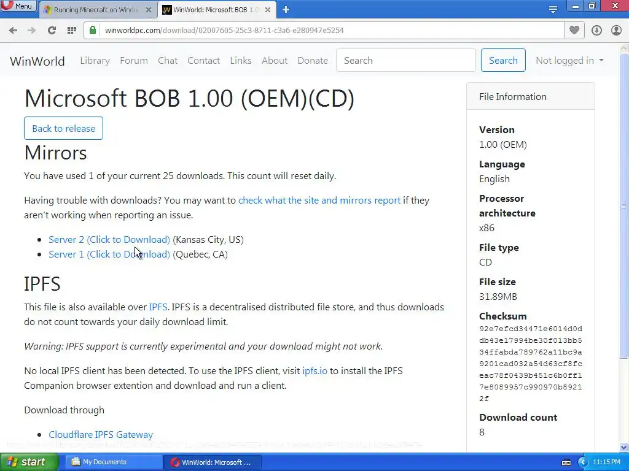Viewport: 629px width, 471px height.
Task: Click the Microsoft BOB 1.00 heading
Action: coord(189,98)
